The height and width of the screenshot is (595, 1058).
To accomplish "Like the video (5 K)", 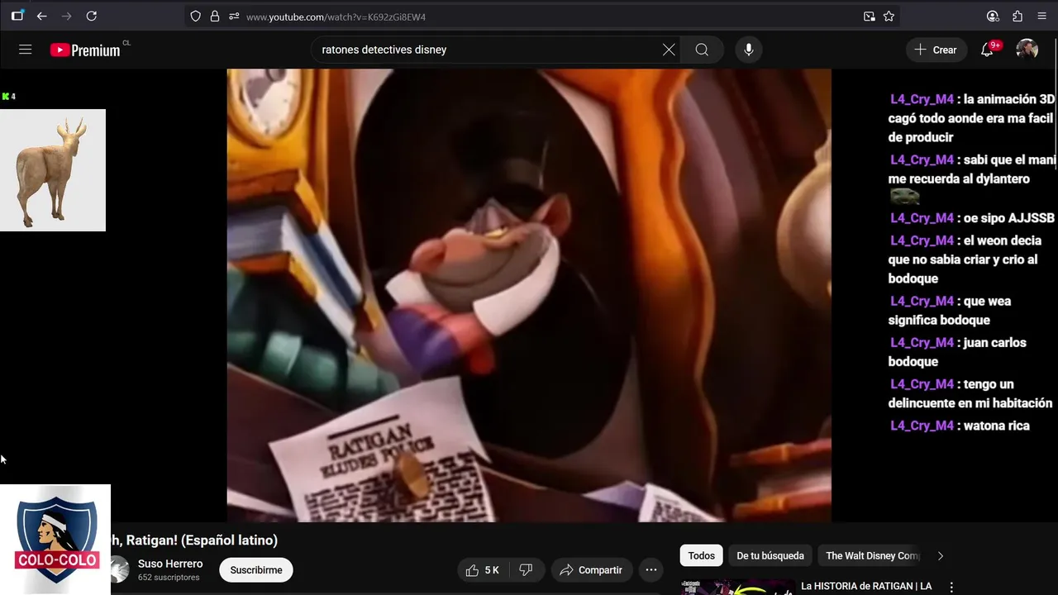I will coord(482,570).
